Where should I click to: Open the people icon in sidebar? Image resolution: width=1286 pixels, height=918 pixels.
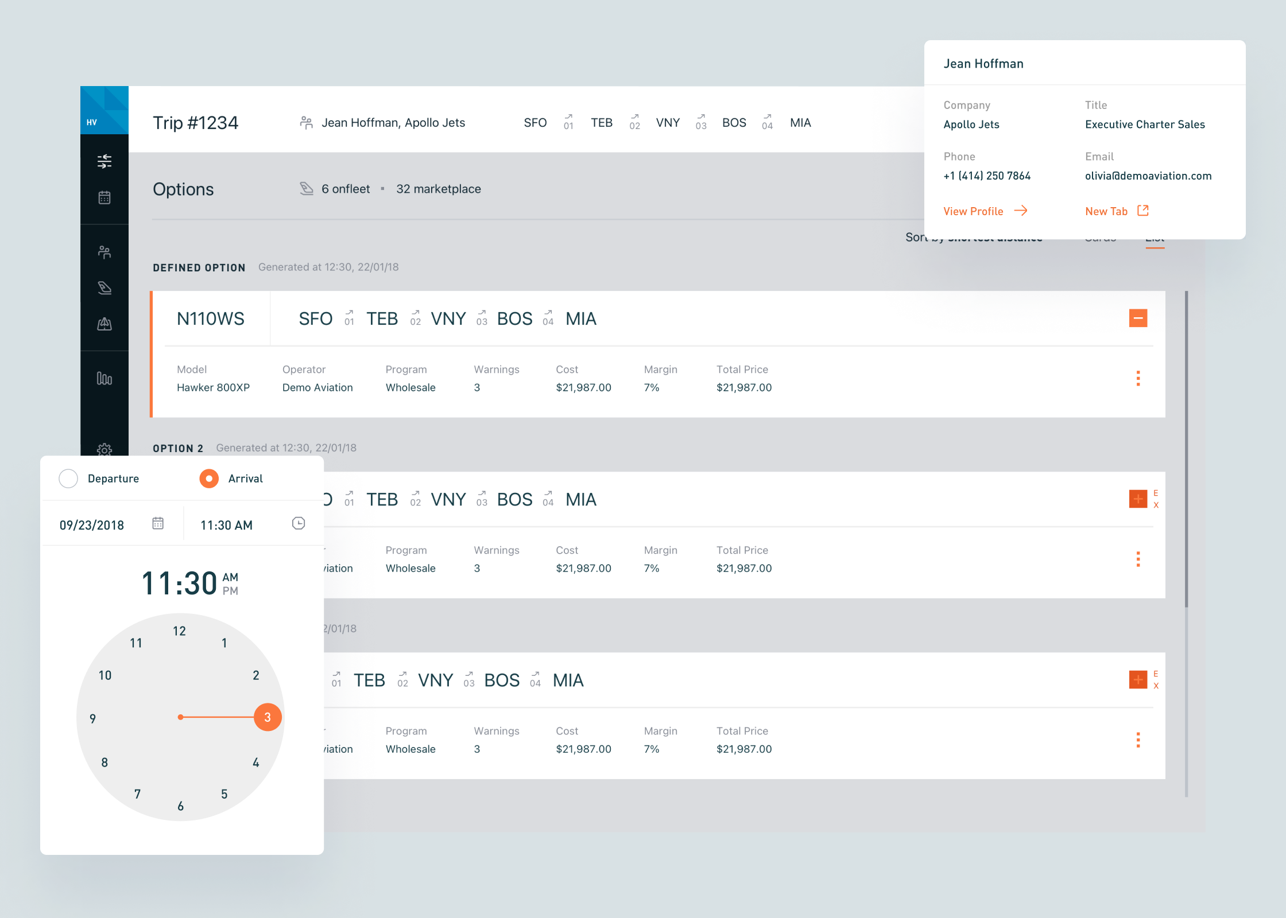(x=104, y=252)
